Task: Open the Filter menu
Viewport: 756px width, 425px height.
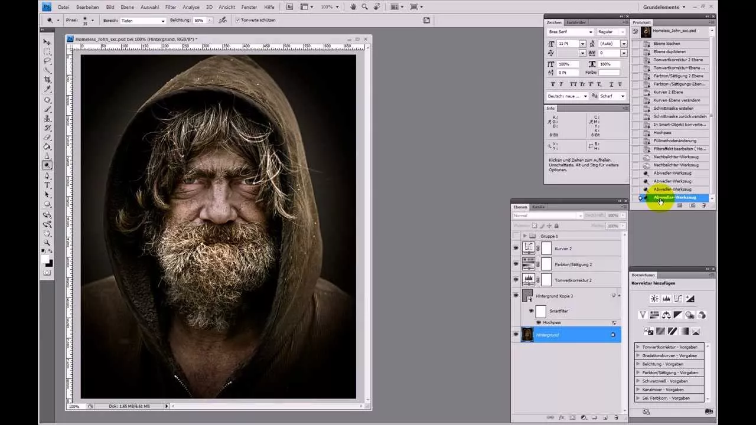Action: (170, 6)
